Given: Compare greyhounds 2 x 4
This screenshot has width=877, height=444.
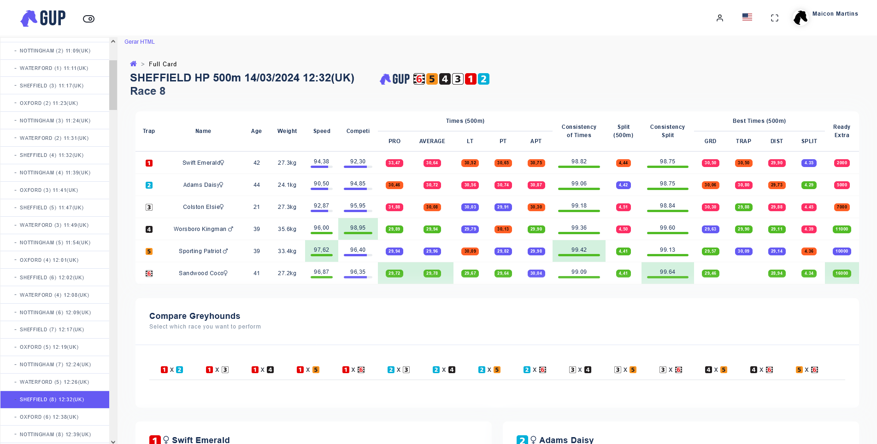Looking at the screenshot, I should (x=444, y=369).
